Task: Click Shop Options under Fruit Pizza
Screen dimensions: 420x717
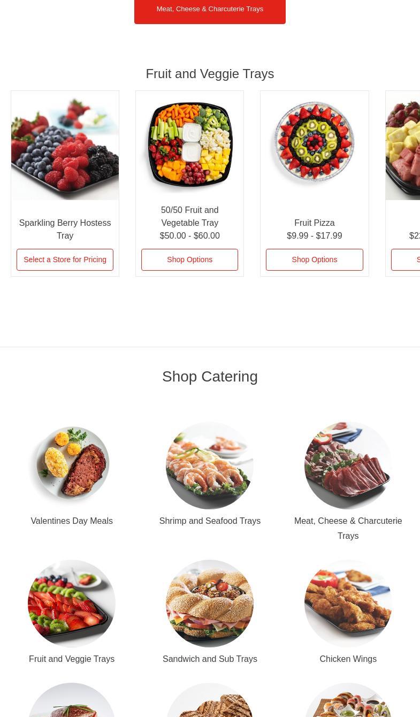Action: [314, 260]
